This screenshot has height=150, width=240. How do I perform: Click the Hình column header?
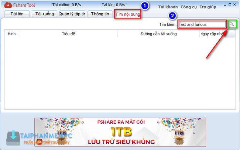point(11,34)
